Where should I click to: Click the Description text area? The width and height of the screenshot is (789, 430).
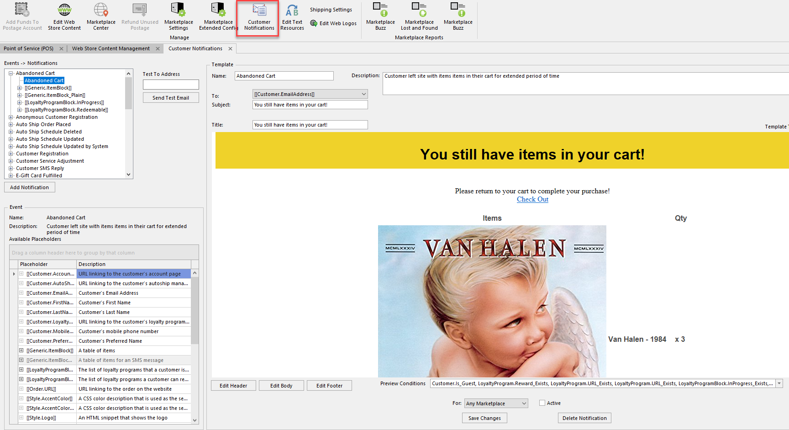coord(586,83)
